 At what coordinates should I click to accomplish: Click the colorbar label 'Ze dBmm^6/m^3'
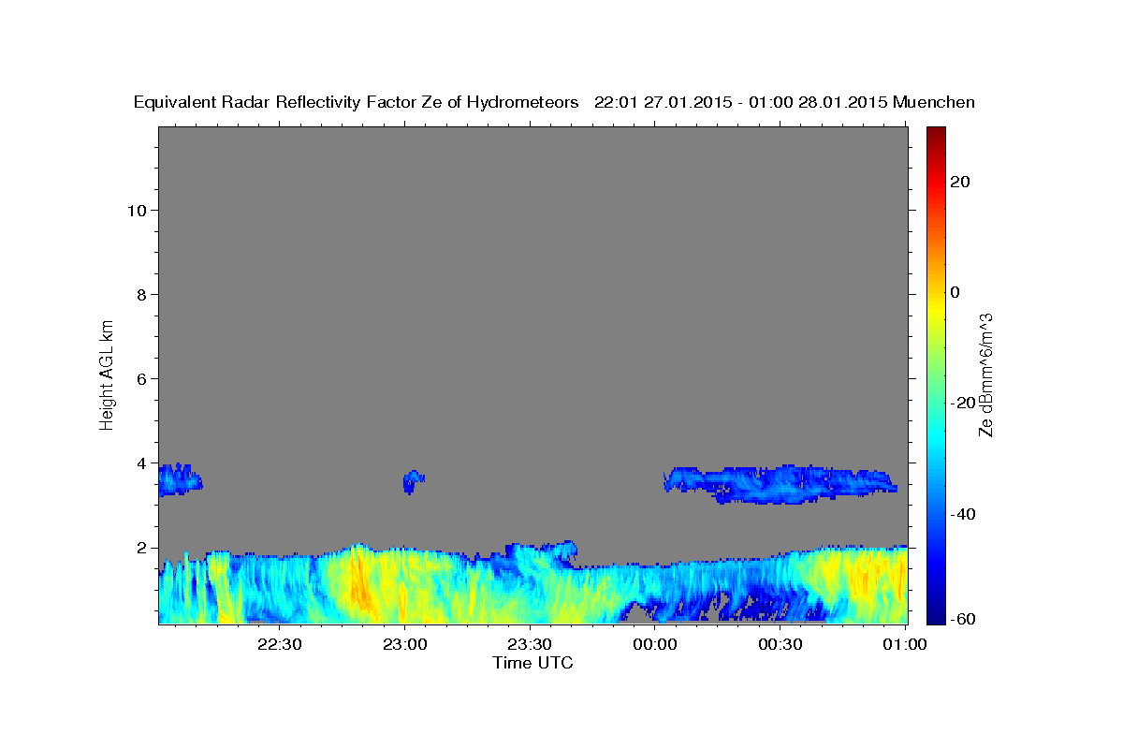[x=985, y=374]
